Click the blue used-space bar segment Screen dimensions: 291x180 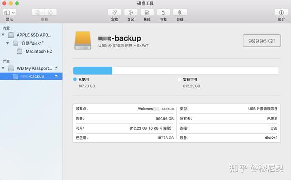tap(93, 71)
